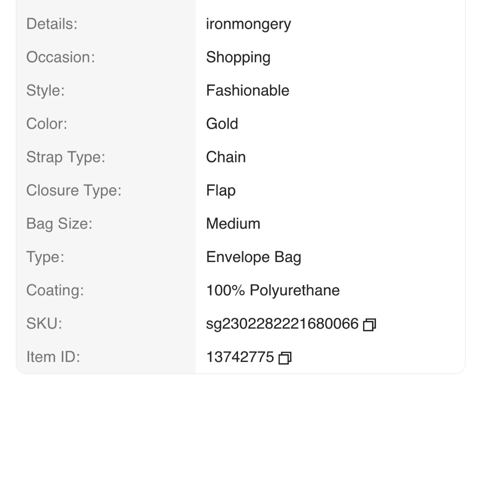Click the Occasion: label
Image resolution: width=481 pixels, height=481 pixels.
(61, 57)
